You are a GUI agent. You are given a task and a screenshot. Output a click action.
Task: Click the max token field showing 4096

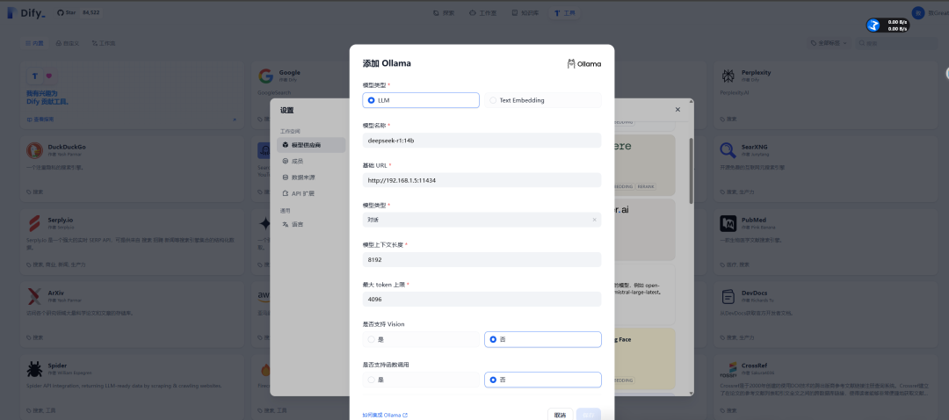coord(482,299)
